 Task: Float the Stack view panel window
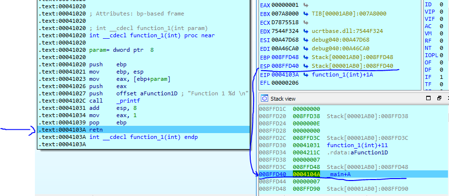(438, 98)
